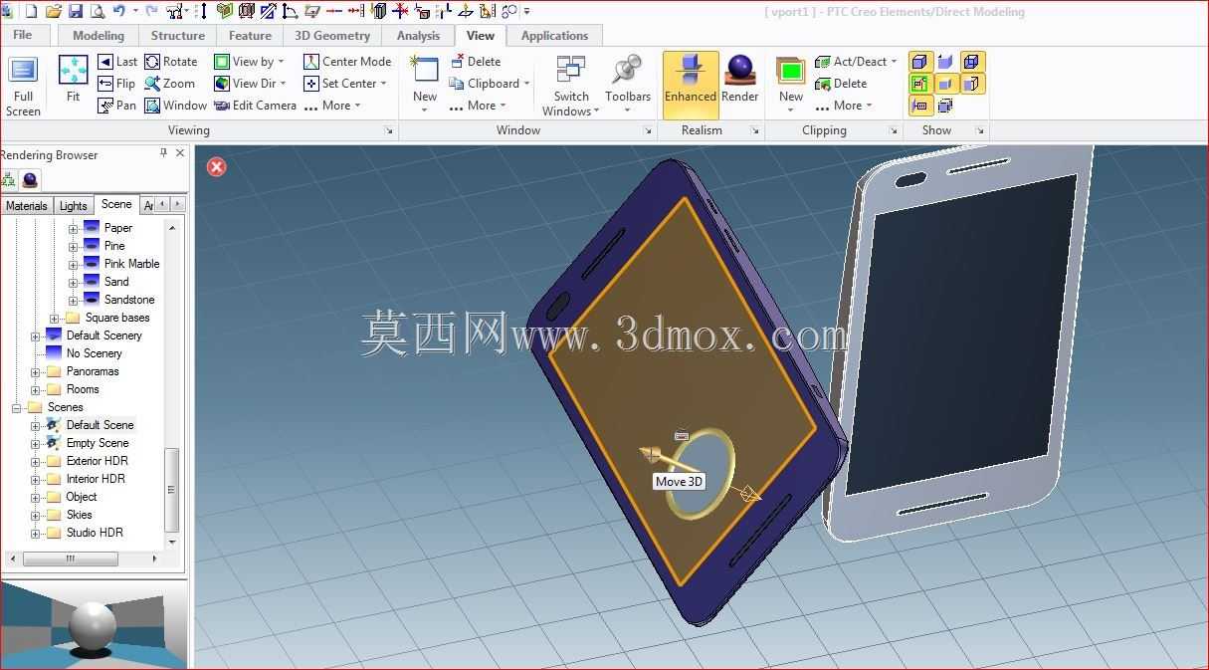Select the Default Scene item

100,425
